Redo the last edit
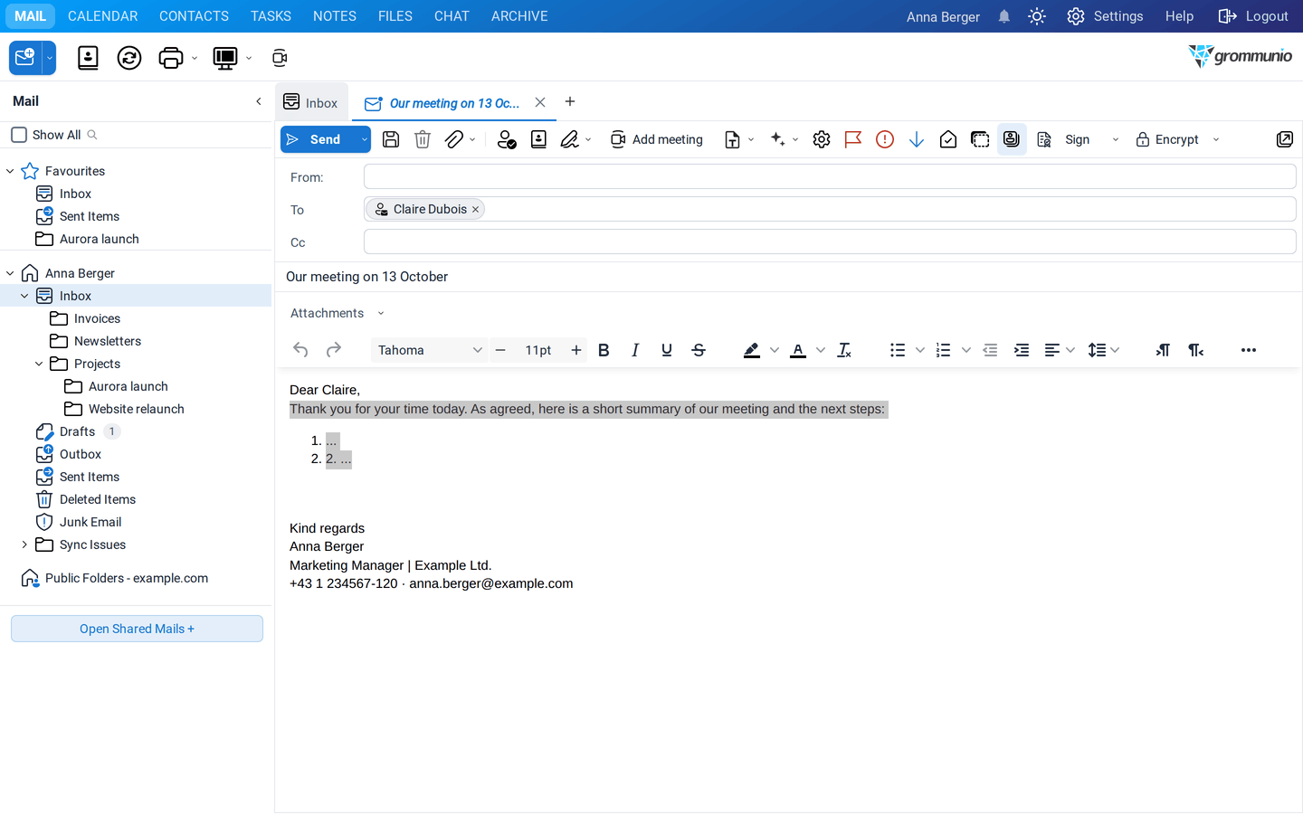The height and width of the screenshot is (814, 1303). (334, 350)
